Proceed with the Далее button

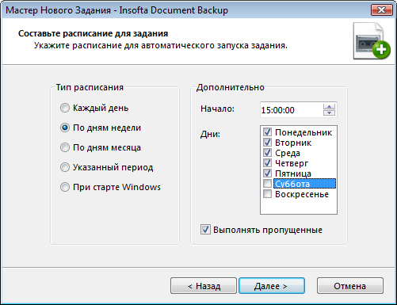tap(272, 286)
